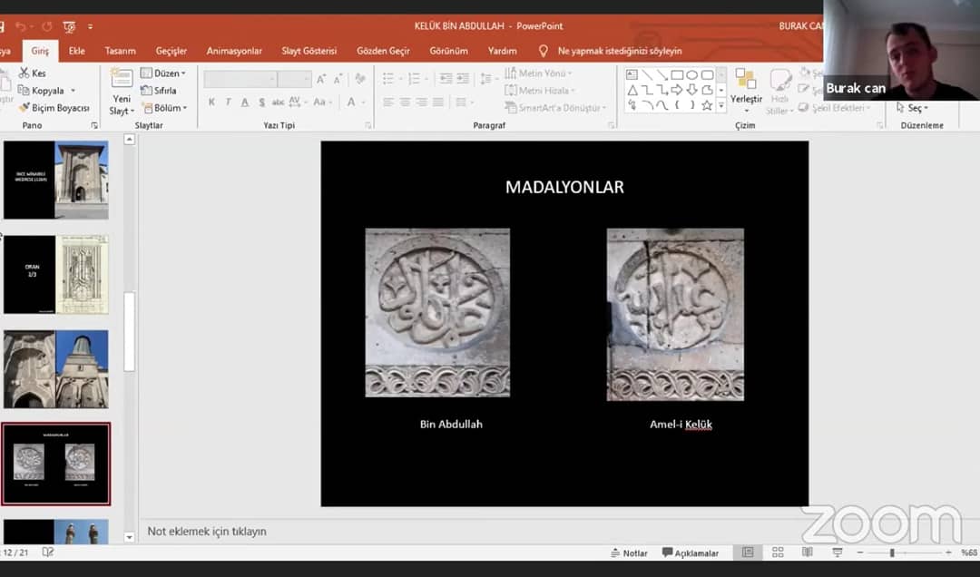Viewport: 980px width, 577px height.
Task: Open Seç select dropdown
Action: pos(912,108)
